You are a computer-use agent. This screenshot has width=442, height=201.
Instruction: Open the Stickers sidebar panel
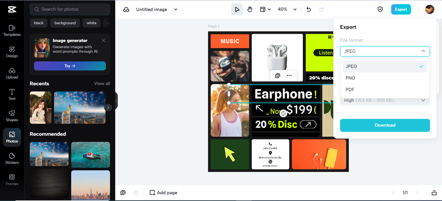click(x=12, y=159)
